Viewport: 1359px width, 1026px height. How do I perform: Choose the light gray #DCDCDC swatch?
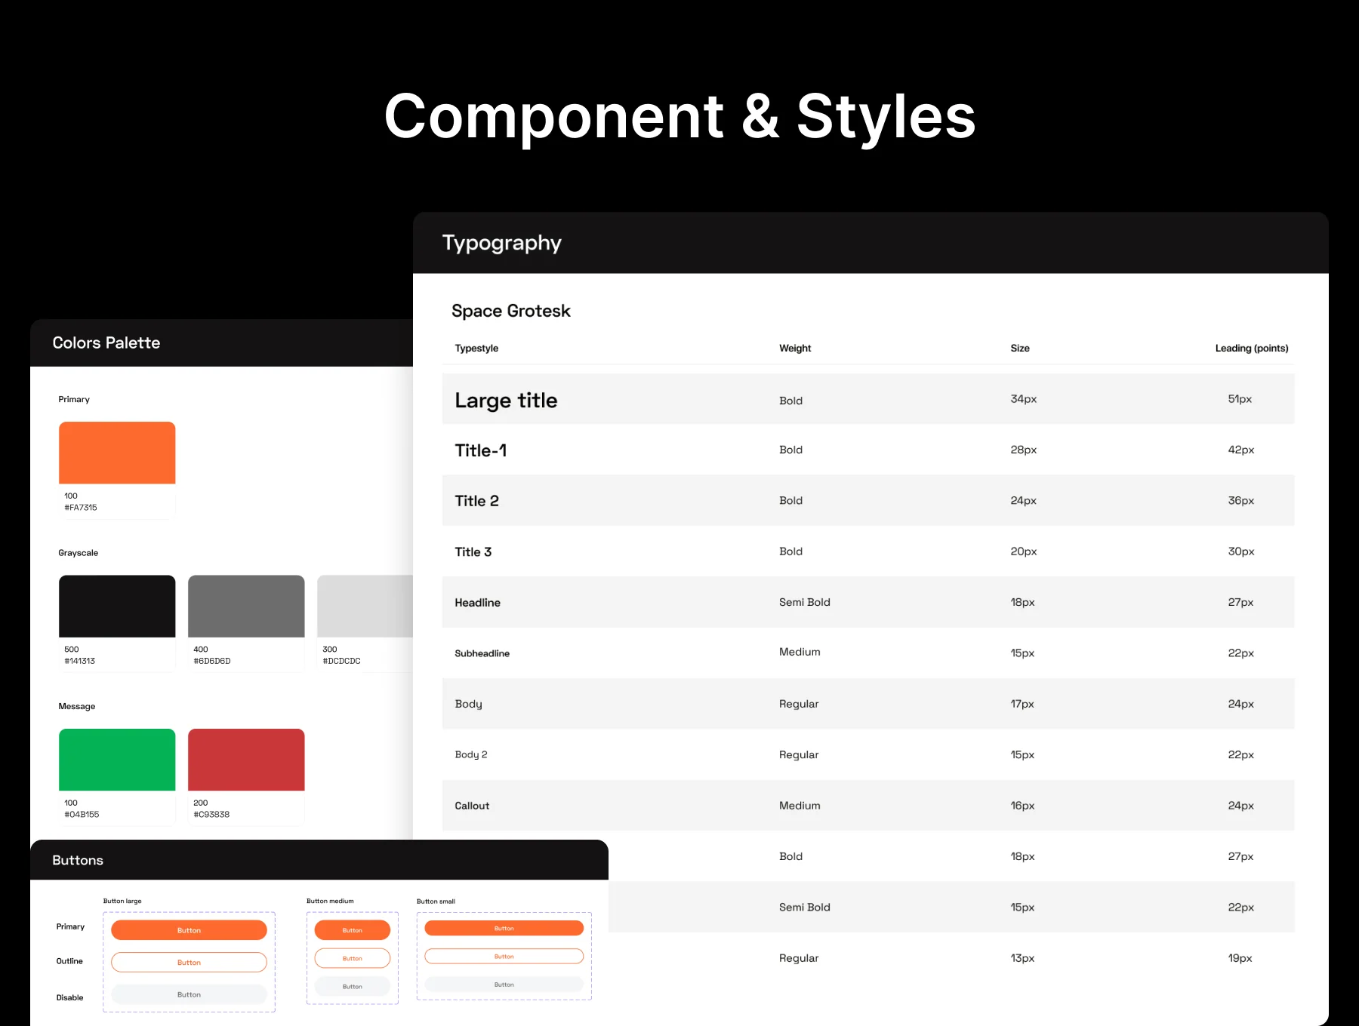pyautogui.click(x=365, y=606)
